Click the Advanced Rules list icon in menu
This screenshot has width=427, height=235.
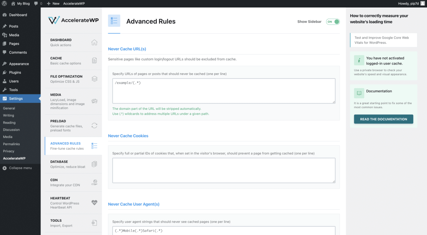click(x=94, y=146)
